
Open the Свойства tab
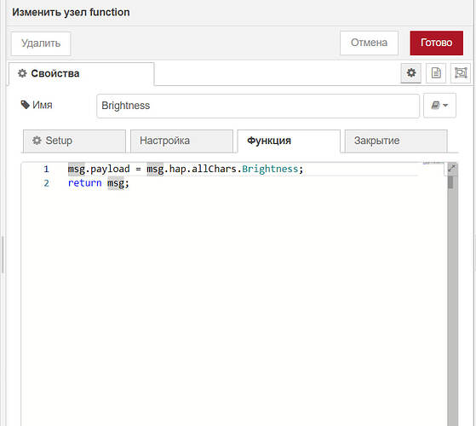[x=82, y=73]
